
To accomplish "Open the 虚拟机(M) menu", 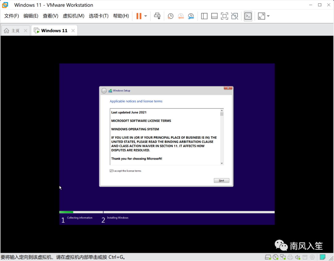I will pos(73,16).
